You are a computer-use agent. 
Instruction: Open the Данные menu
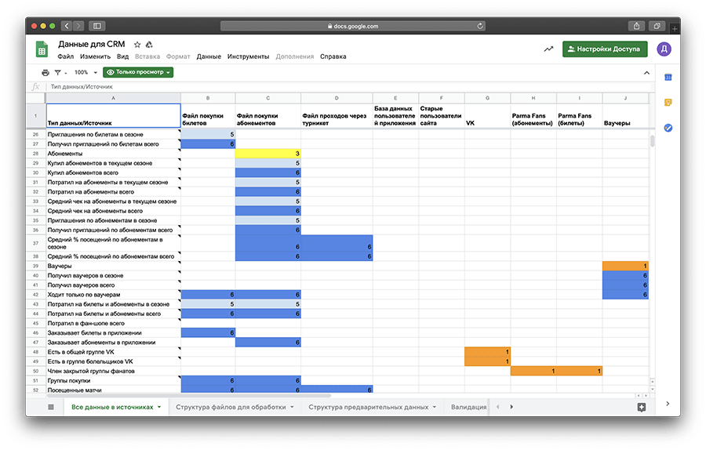(x=209, y=56)
